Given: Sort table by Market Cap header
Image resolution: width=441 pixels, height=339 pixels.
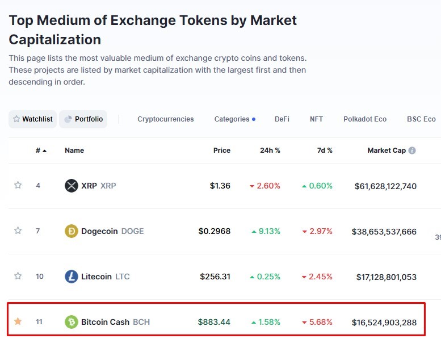Looking at the screenshot, I should pos(387,150).
